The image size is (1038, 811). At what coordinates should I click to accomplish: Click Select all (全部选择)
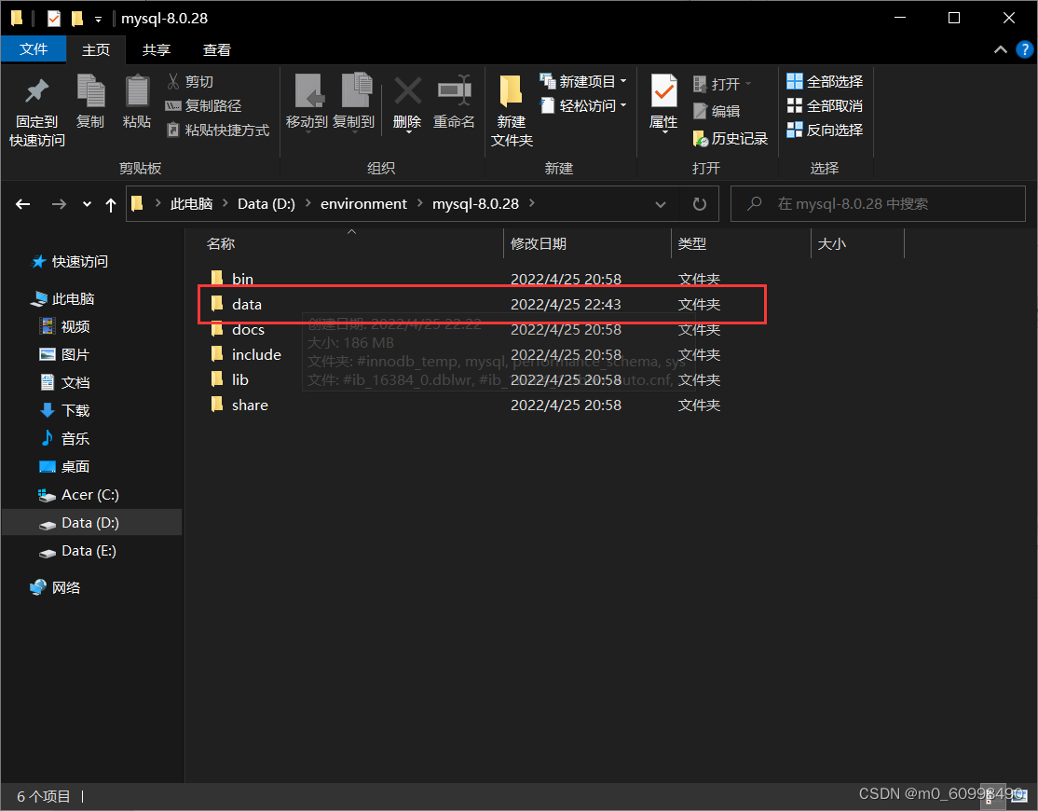(x=825, y=81)
